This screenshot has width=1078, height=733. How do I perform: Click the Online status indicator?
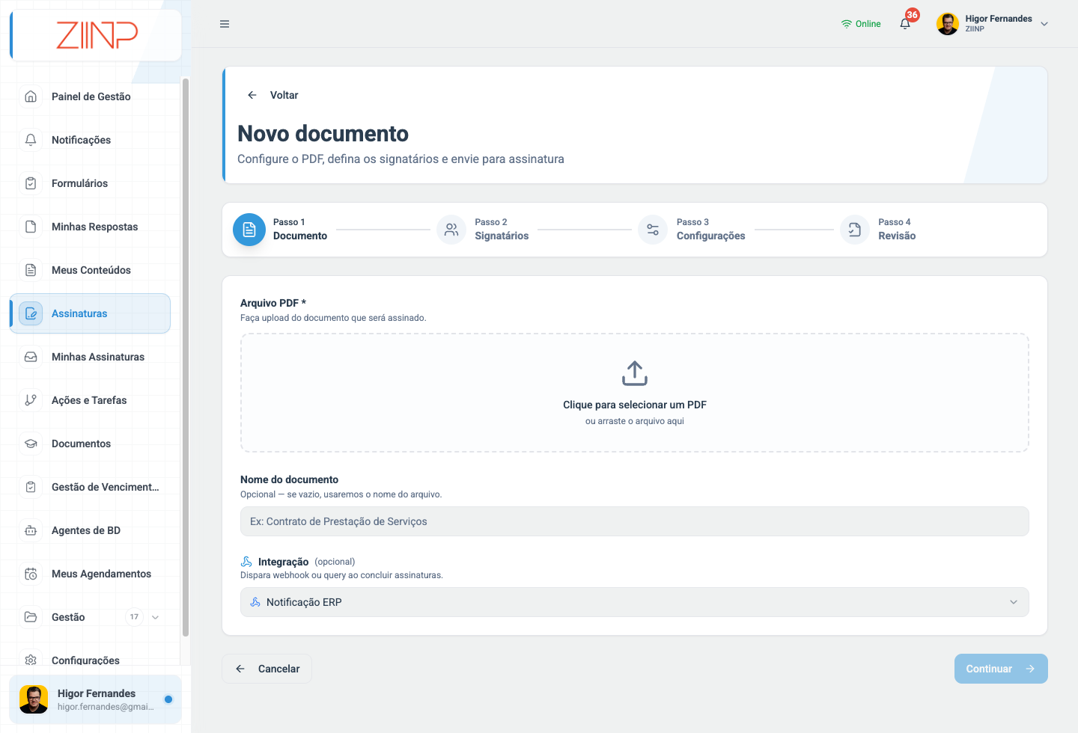click(861, 24)
